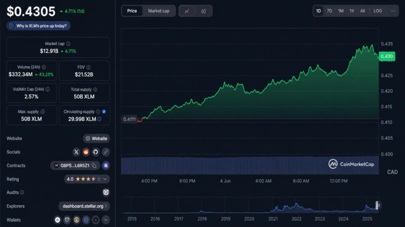The width and height of the screenshot is (405, 227).
Task: Click the dashboard.stellar.org explorer link
Action: 84,206
